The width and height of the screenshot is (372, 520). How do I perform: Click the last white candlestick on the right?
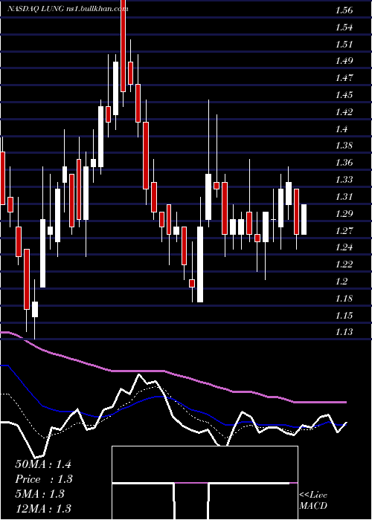304,219
